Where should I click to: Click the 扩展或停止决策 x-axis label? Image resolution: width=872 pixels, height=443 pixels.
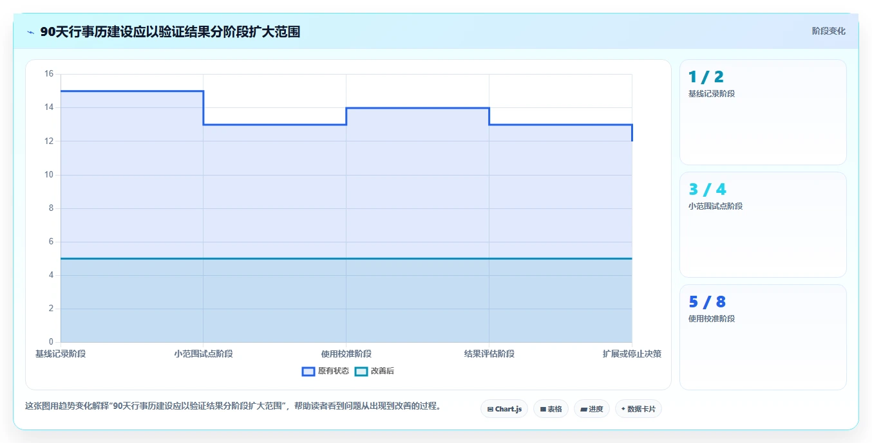pos(632,354)
